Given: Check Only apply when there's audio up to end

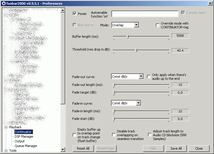Looking at the screenshot, I should tap(149, 77).
